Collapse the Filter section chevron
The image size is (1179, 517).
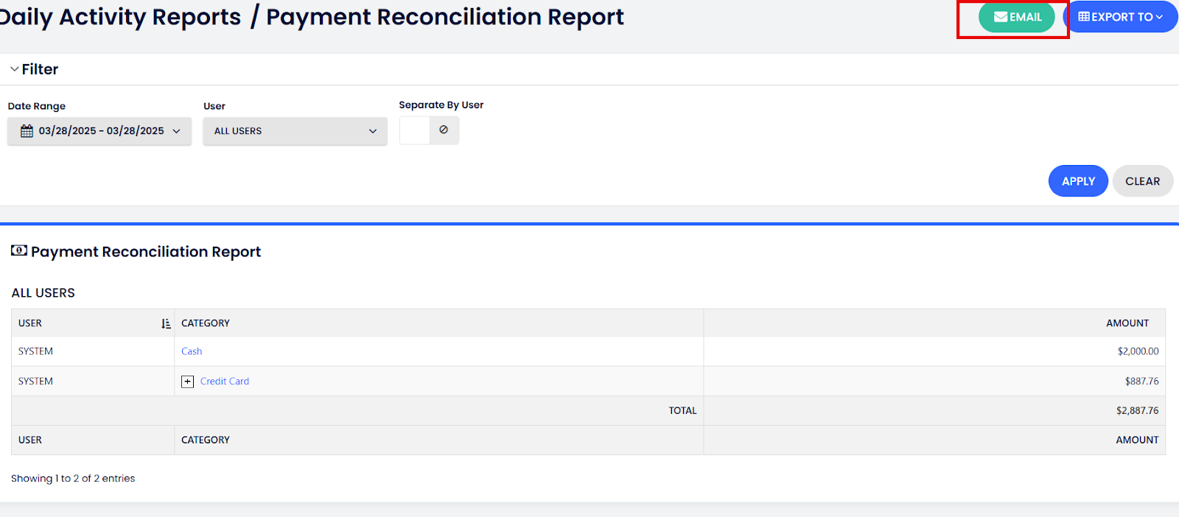pyautogui.click(x=15, y=69)
